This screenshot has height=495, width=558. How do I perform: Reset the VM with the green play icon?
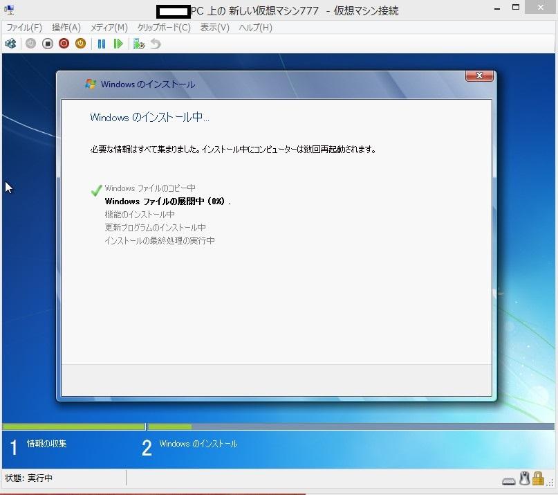point(118,44)
